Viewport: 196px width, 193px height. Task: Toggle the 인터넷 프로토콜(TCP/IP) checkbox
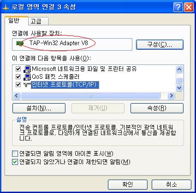(x=18, y=84)
